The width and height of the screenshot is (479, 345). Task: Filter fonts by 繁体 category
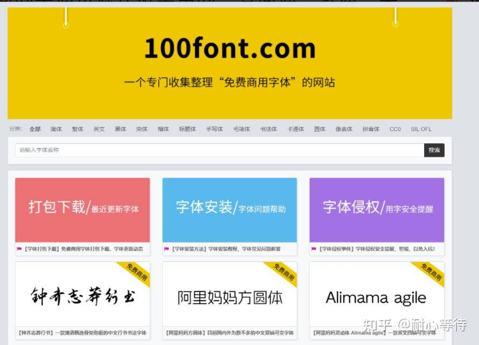pos(78,129)
